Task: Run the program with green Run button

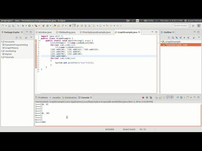Action: pos(29,26)
